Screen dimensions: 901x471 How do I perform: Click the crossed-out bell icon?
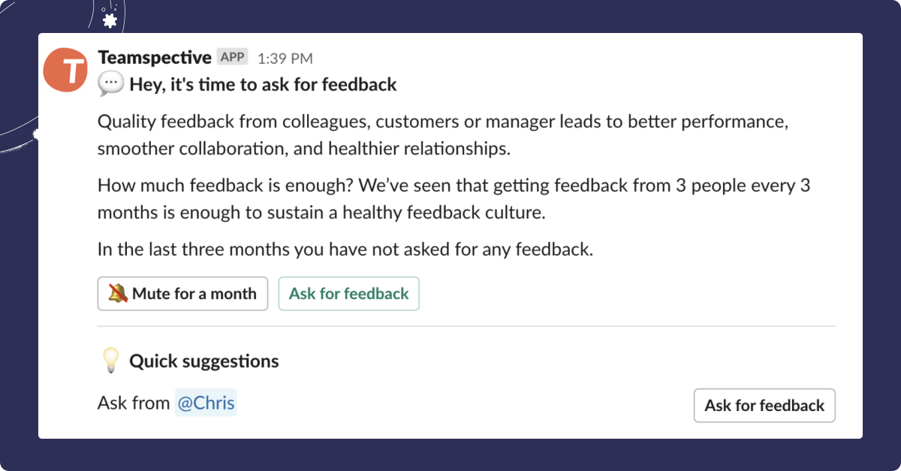[x=118, y=293]
